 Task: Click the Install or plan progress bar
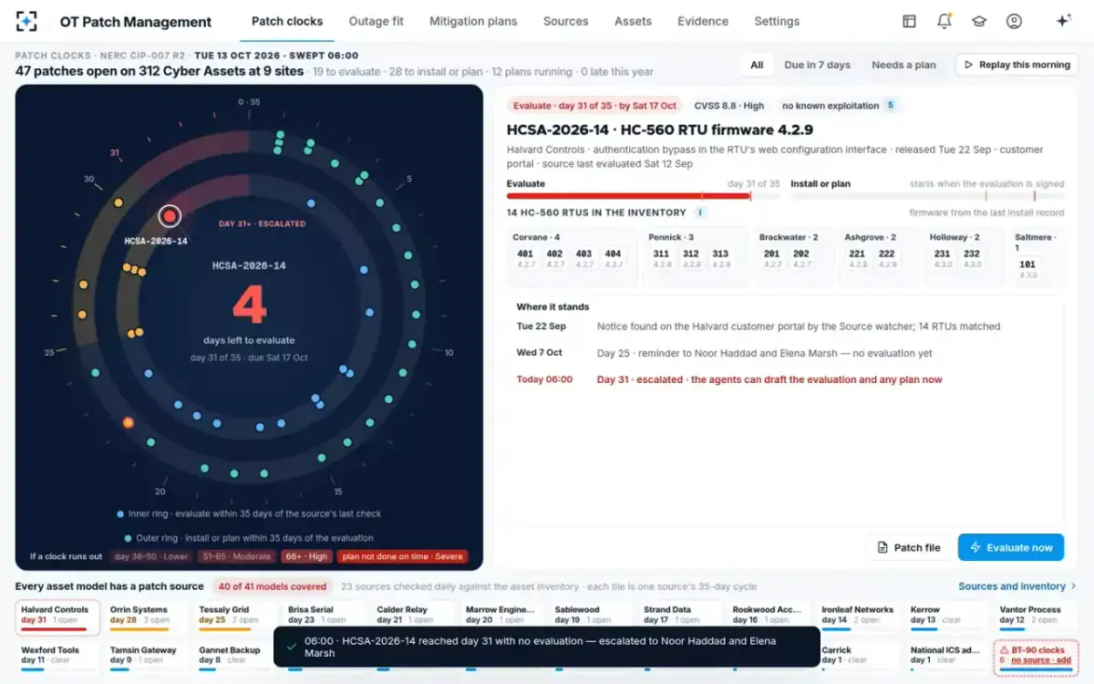(x=927, y=195)
